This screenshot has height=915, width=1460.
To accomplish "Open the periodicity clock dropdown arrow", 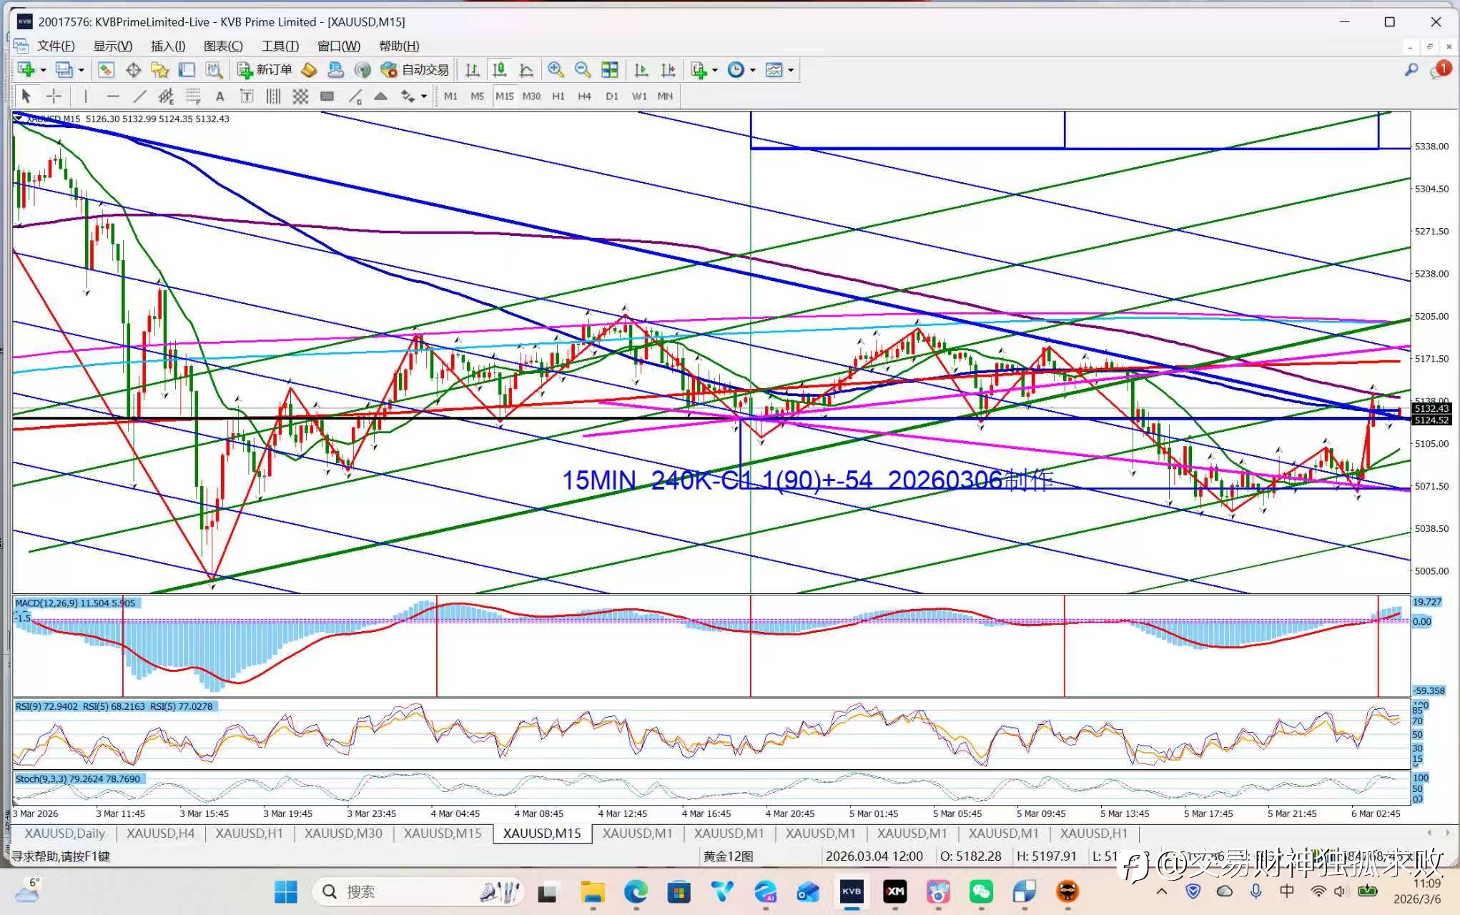I will (753, 70).
